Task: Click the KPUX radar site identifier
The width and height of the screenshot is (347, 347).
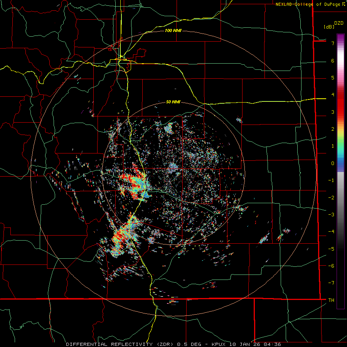Action: tap(219, 344)
